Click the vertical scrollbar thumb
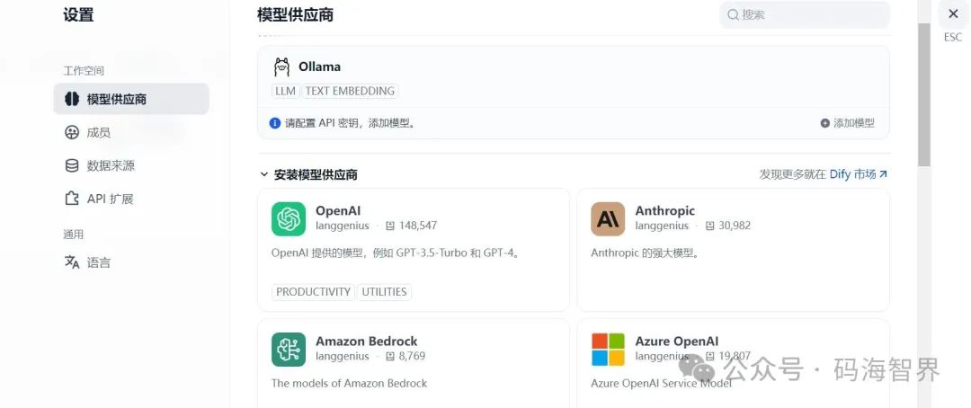Screen dimensions: 971x408 point(924,94)
